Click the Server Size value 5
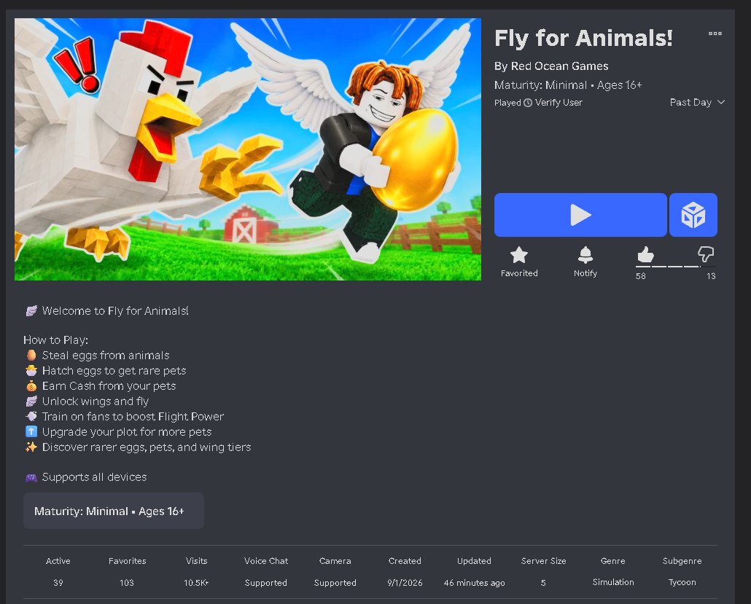The width and height of the screenshot is (751, 604). tap(543, 582)
